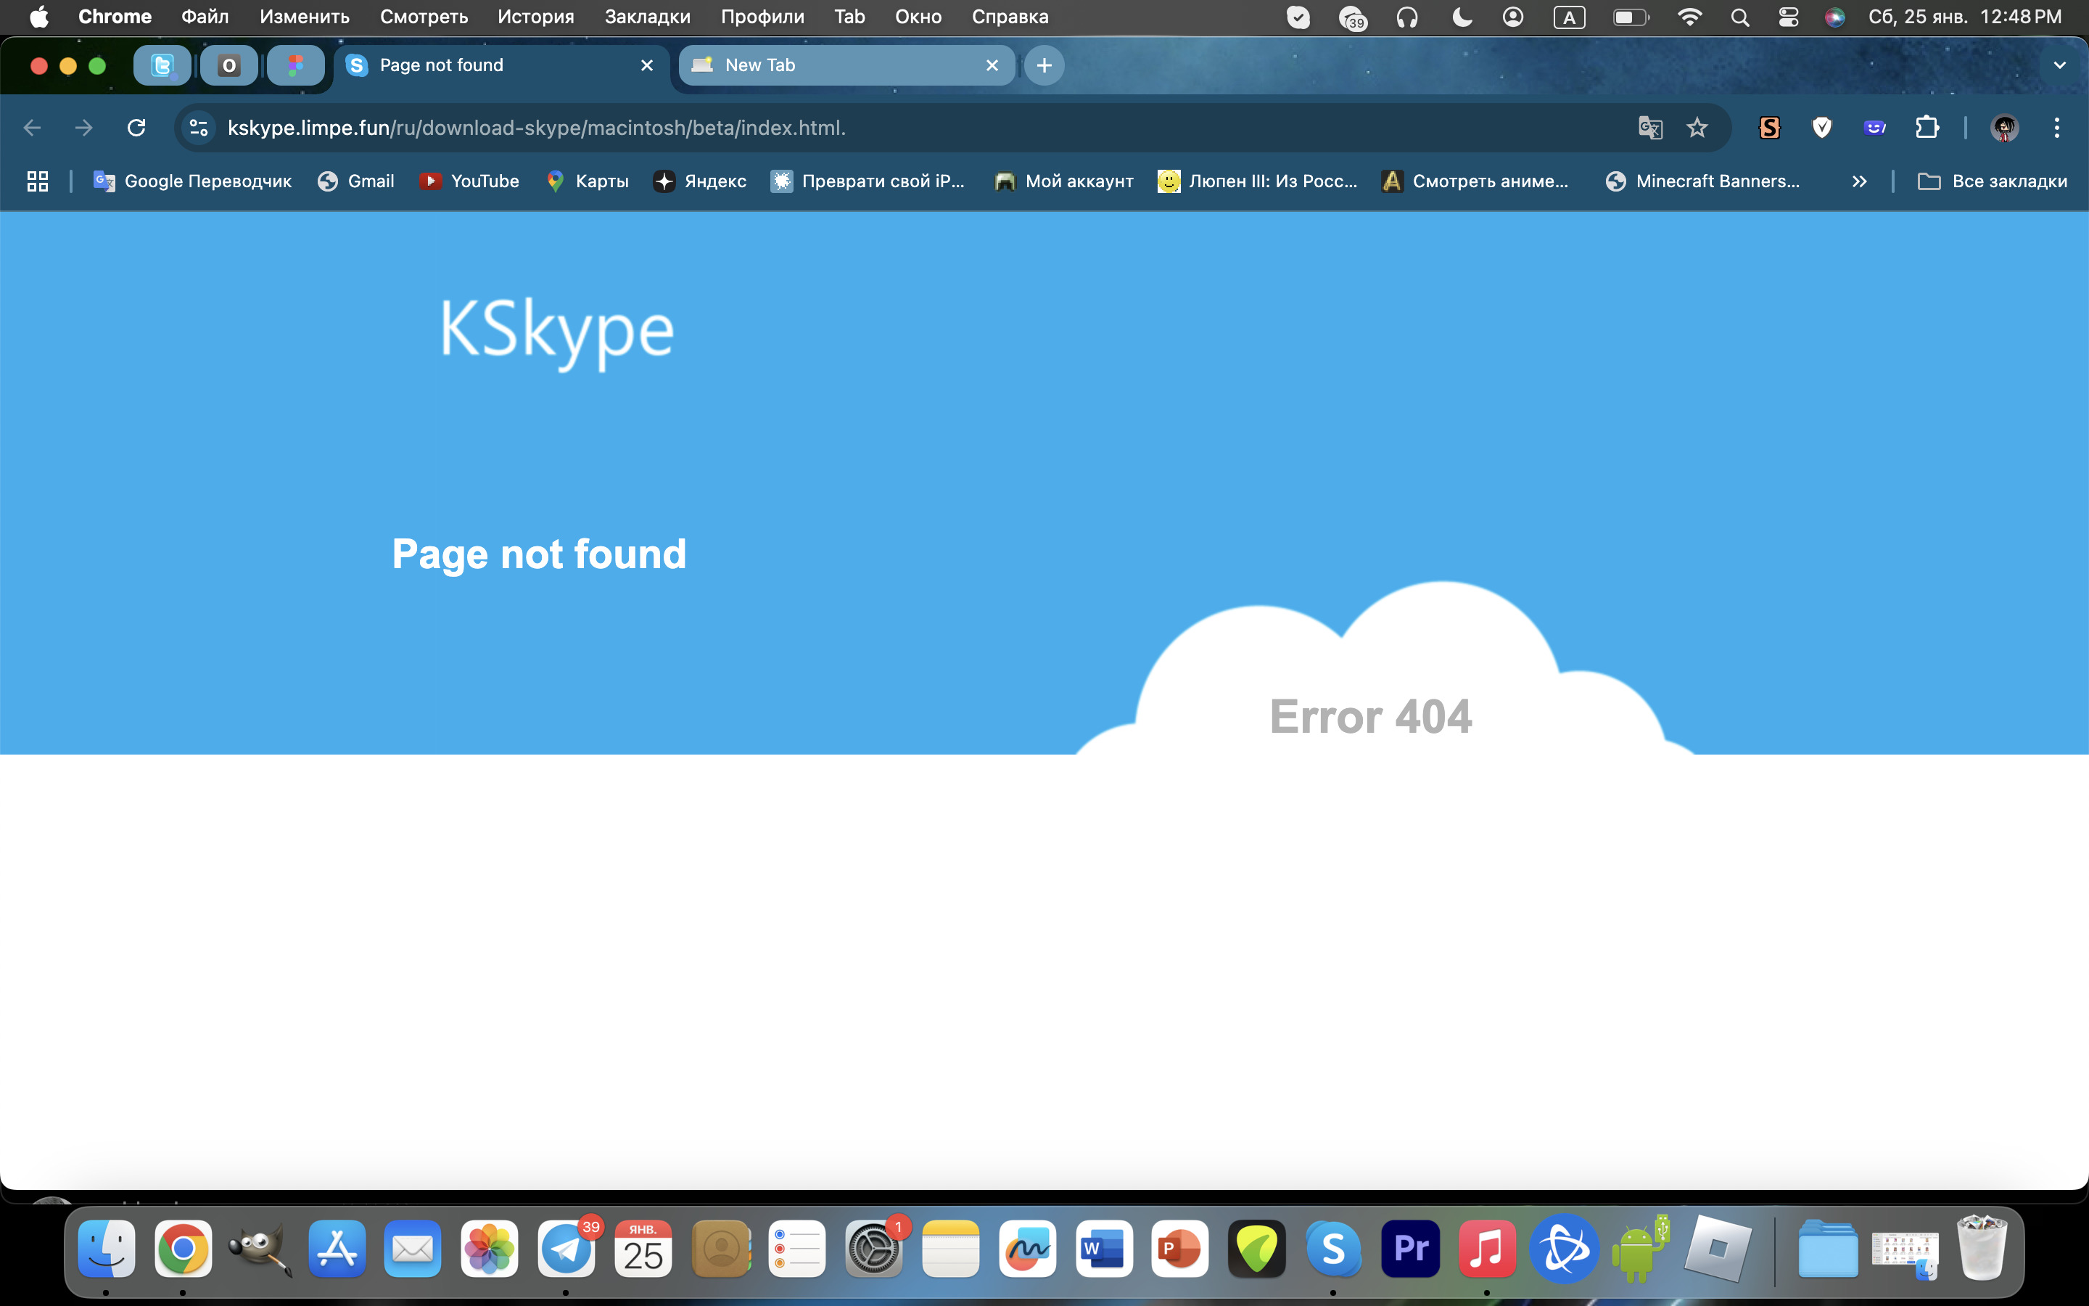Screen dimensions: 2089x1306
Task: Open the pinned Figma tab
Action: coord(295,65)
